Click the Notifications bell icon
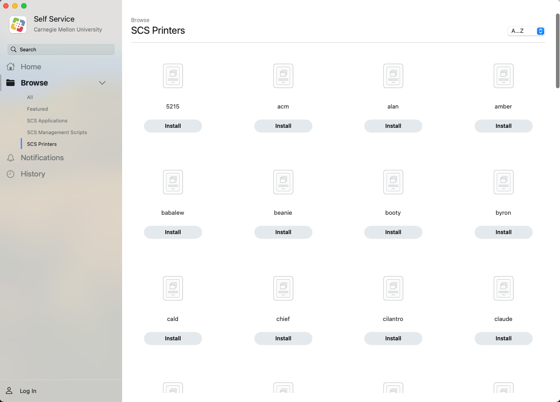560x402 pixels. 11,158
